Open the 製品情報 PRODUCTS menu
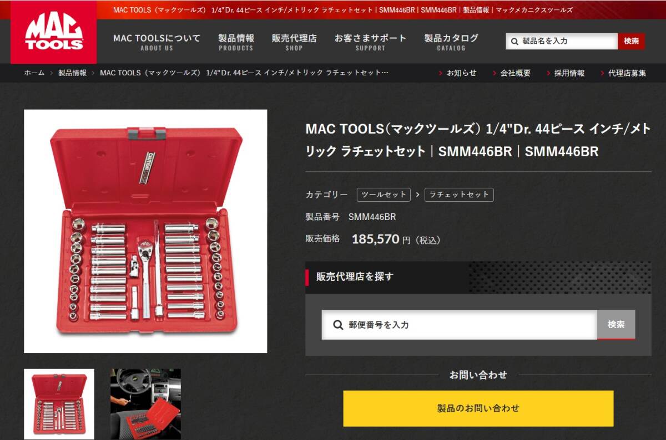 click(236, 42)
